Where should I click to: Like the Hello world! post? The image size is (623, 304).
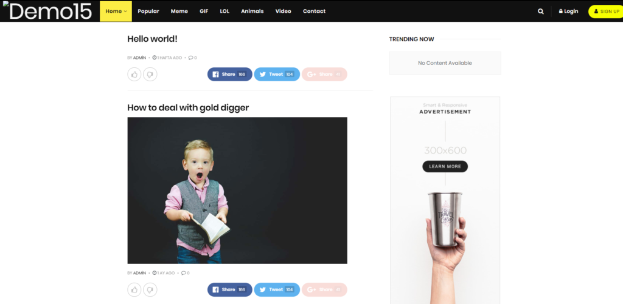[134, 74]
